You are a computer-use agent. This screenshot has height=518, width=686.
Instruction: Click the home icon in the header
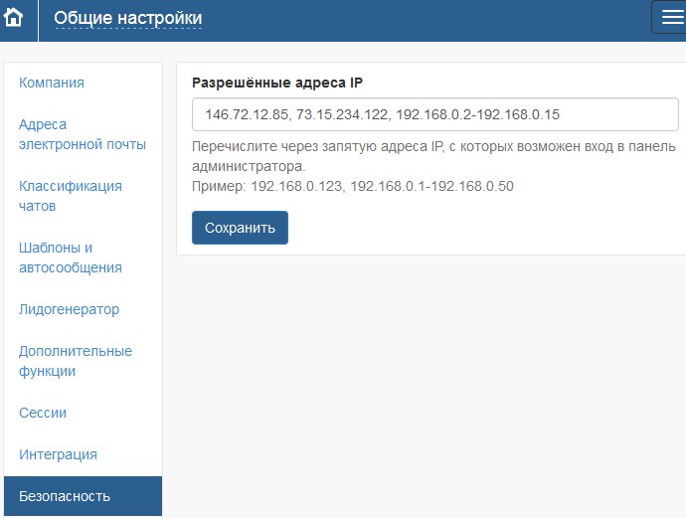pyautogui.click(x=15, y=18)
